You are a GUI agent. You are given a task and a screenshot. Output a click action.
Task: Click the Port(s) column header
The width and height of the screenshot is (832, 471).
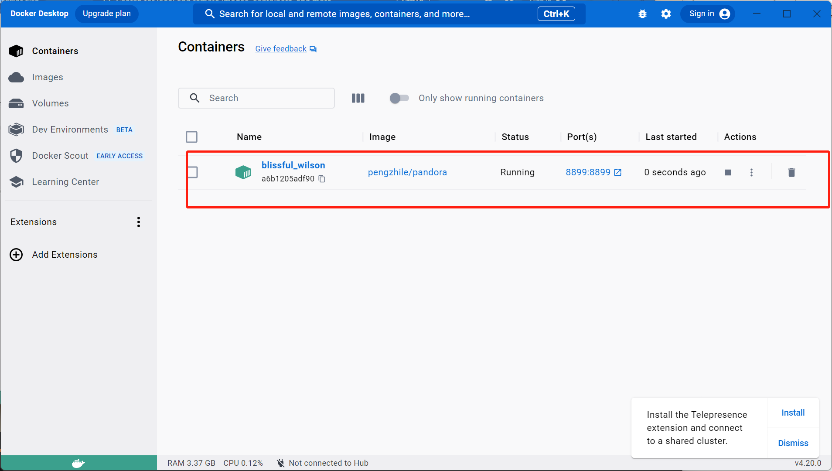582,137
